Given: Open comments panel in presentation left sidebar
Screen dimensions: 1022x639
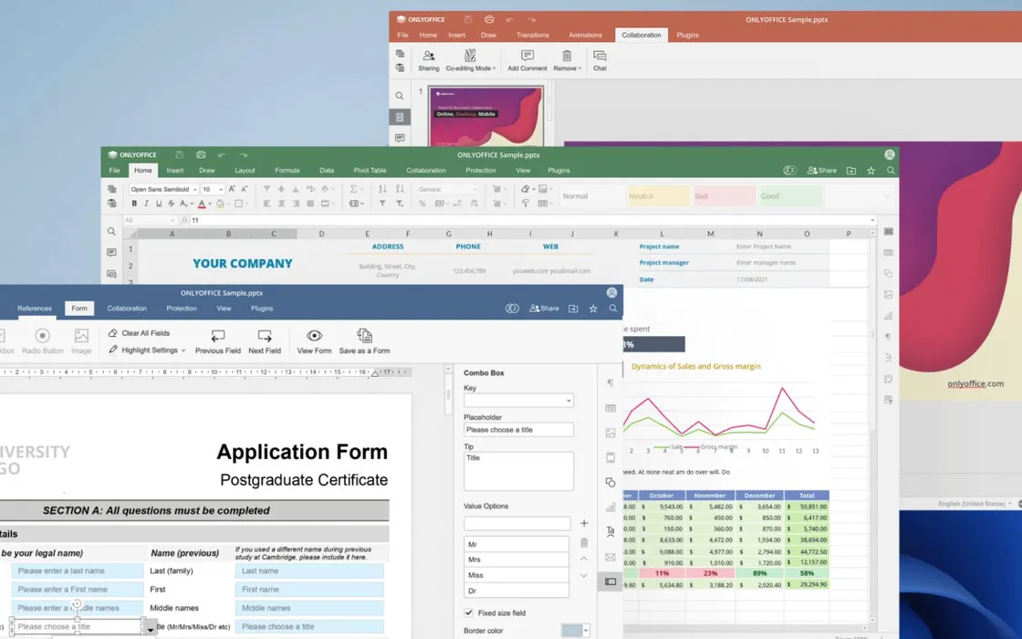Looking at the screenshot, I should [x=400, y=138].
